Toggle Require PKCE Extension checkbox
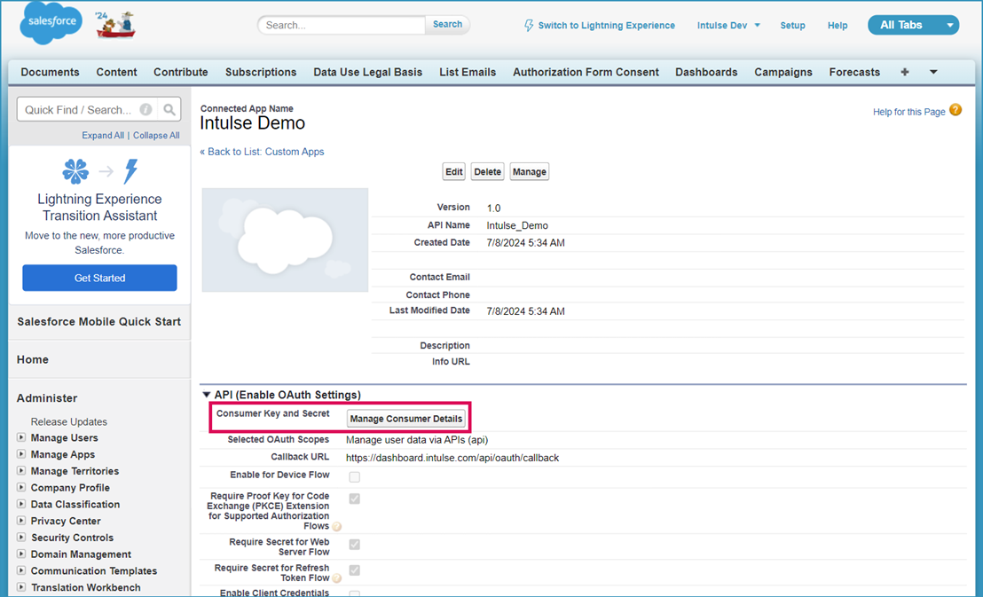Image resolution: width=983 pixels, height=597 pixels. tap(354, 499)
